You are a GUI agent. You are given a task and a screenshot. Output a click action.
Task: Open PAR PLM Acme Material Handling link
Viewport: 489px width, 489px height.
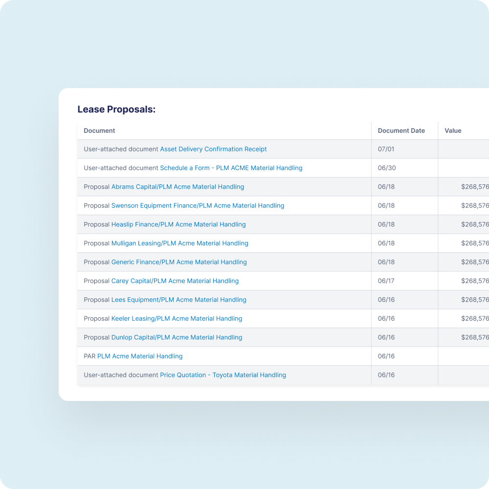[140, 356]
